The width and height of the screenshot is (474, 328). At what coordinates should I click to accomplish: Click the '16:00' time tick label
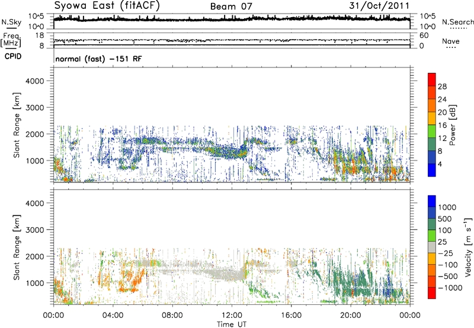[291, 316]
